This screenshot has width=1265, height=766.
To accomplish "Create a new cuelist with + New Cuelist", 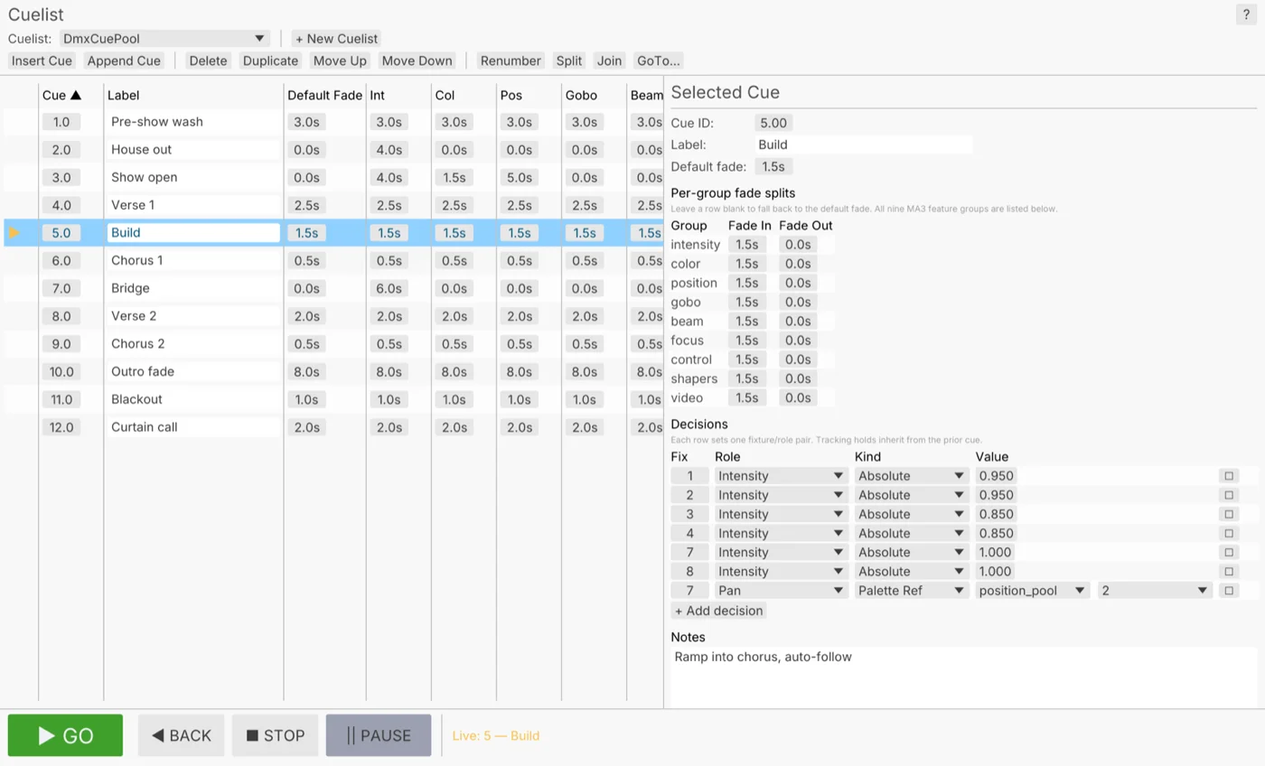I will click(336, 38).
